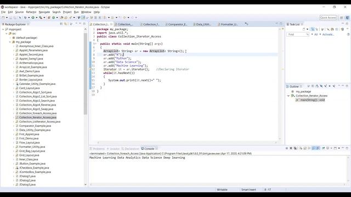Maximize the Package Explorer view

(84, 24)
